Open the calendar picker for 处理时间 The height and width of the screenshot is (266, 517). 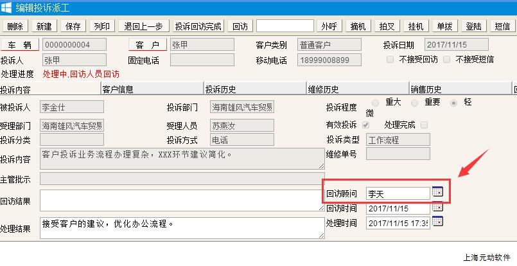[437, 222]
